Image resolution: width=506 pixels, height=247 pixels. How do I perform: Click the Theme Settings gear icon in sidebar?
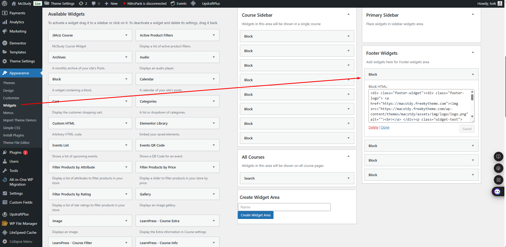5,61
